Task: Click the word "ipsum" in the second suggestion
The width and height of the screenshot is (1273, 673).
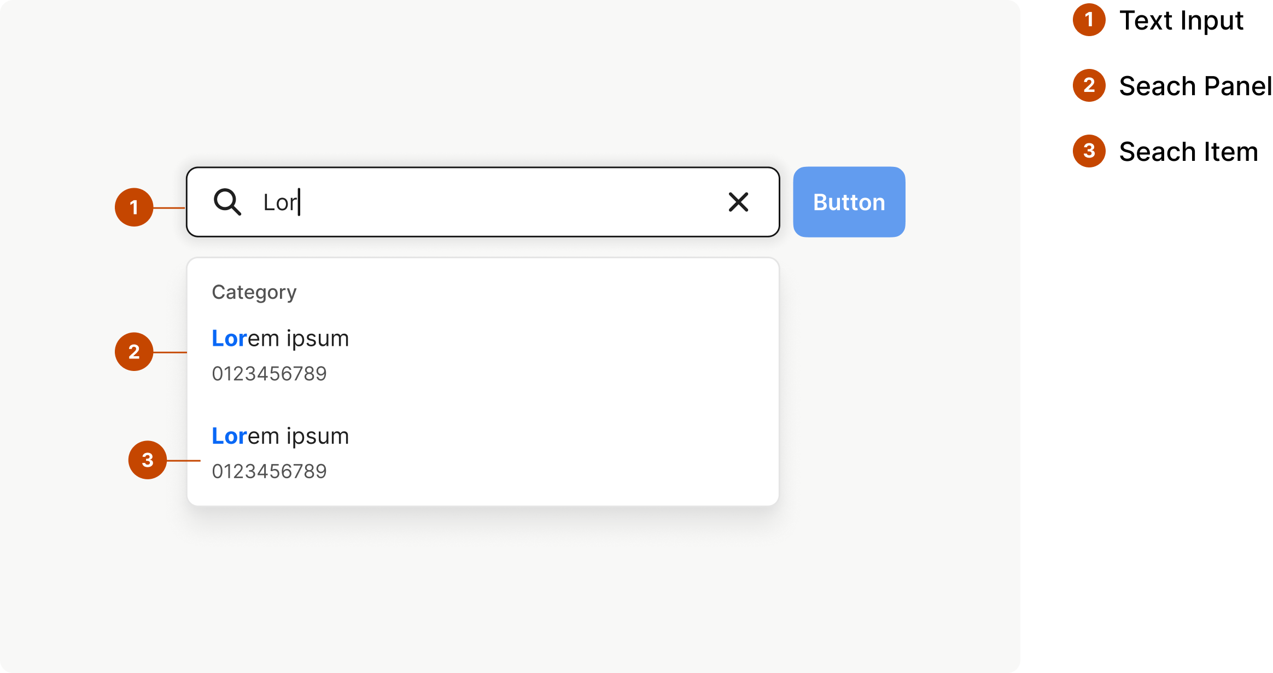Action: pos(318,436)
